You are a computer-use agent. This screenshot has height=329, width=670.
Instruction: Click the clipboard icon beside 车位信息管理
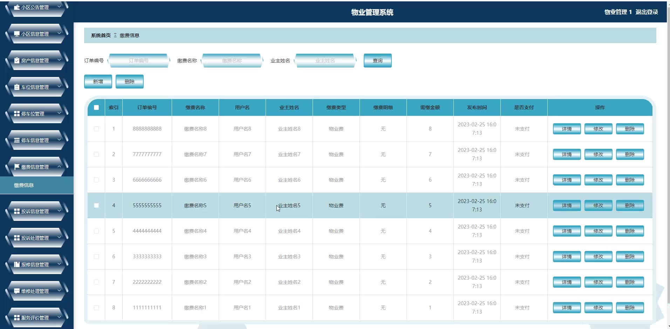click(17, 87)
